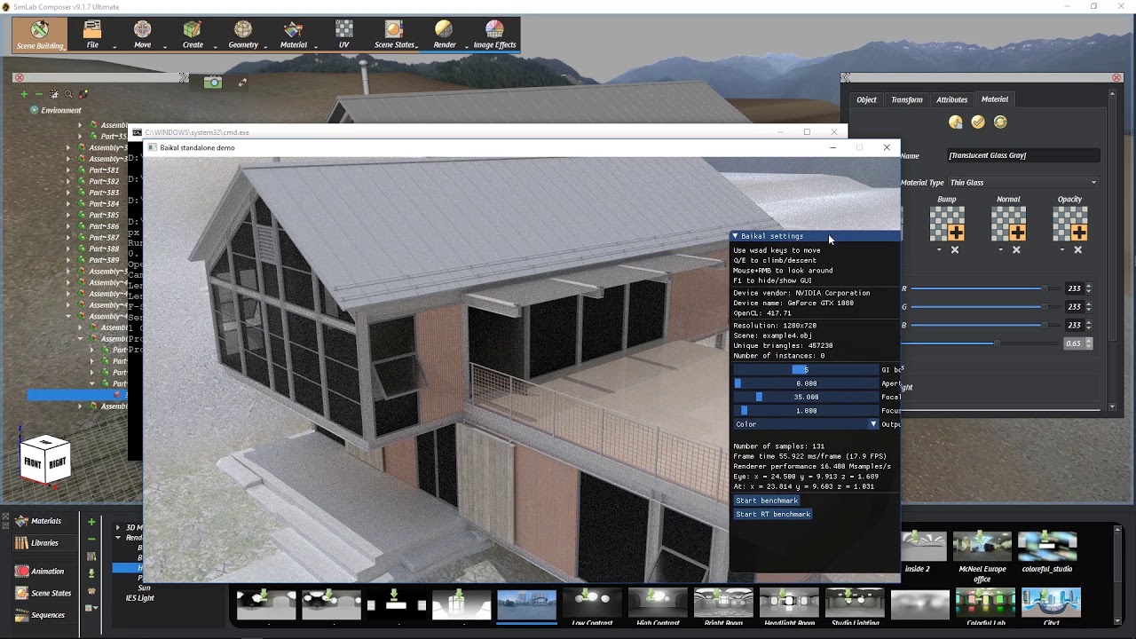Add a Normal texture map
1136x639 pixels.
coord(1017,233)
